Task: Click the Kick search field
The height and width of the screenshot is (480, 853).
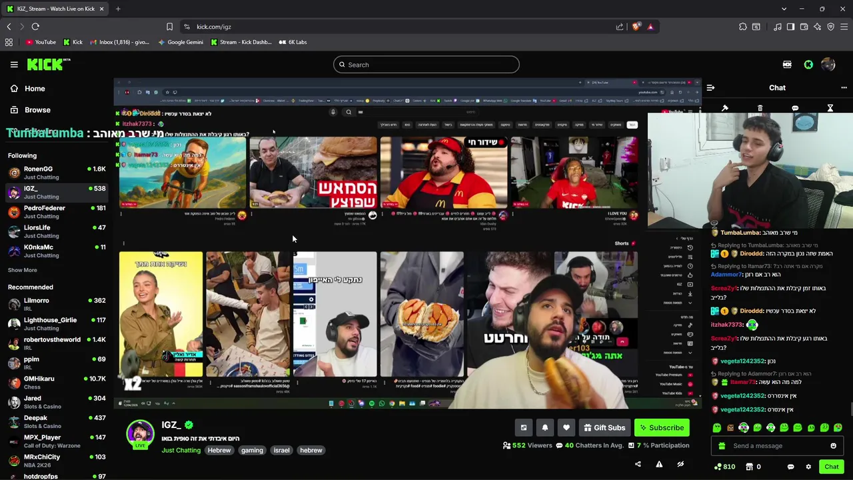Action: (x=426, y=65)
